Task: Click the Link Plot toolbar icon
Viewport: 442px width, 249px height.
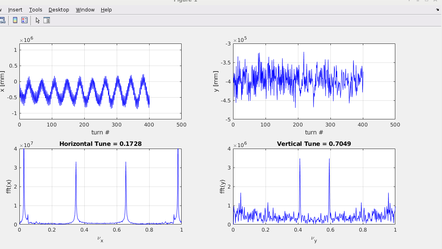Action: [x=2, y=20]
